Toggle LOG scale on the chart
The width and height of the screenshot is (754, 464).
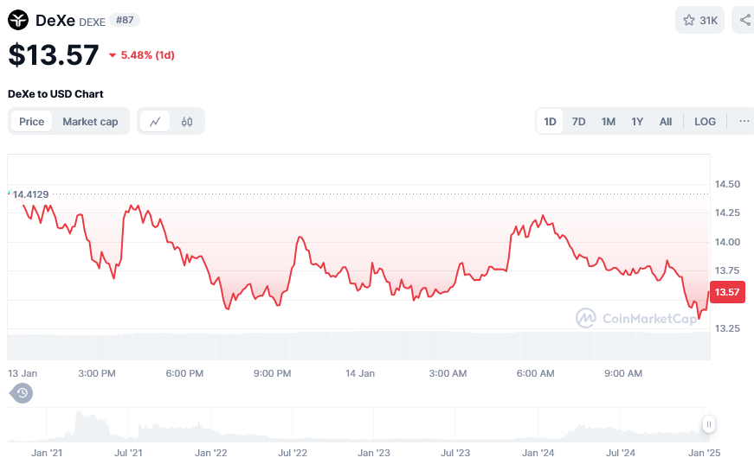tap(705, 121)
